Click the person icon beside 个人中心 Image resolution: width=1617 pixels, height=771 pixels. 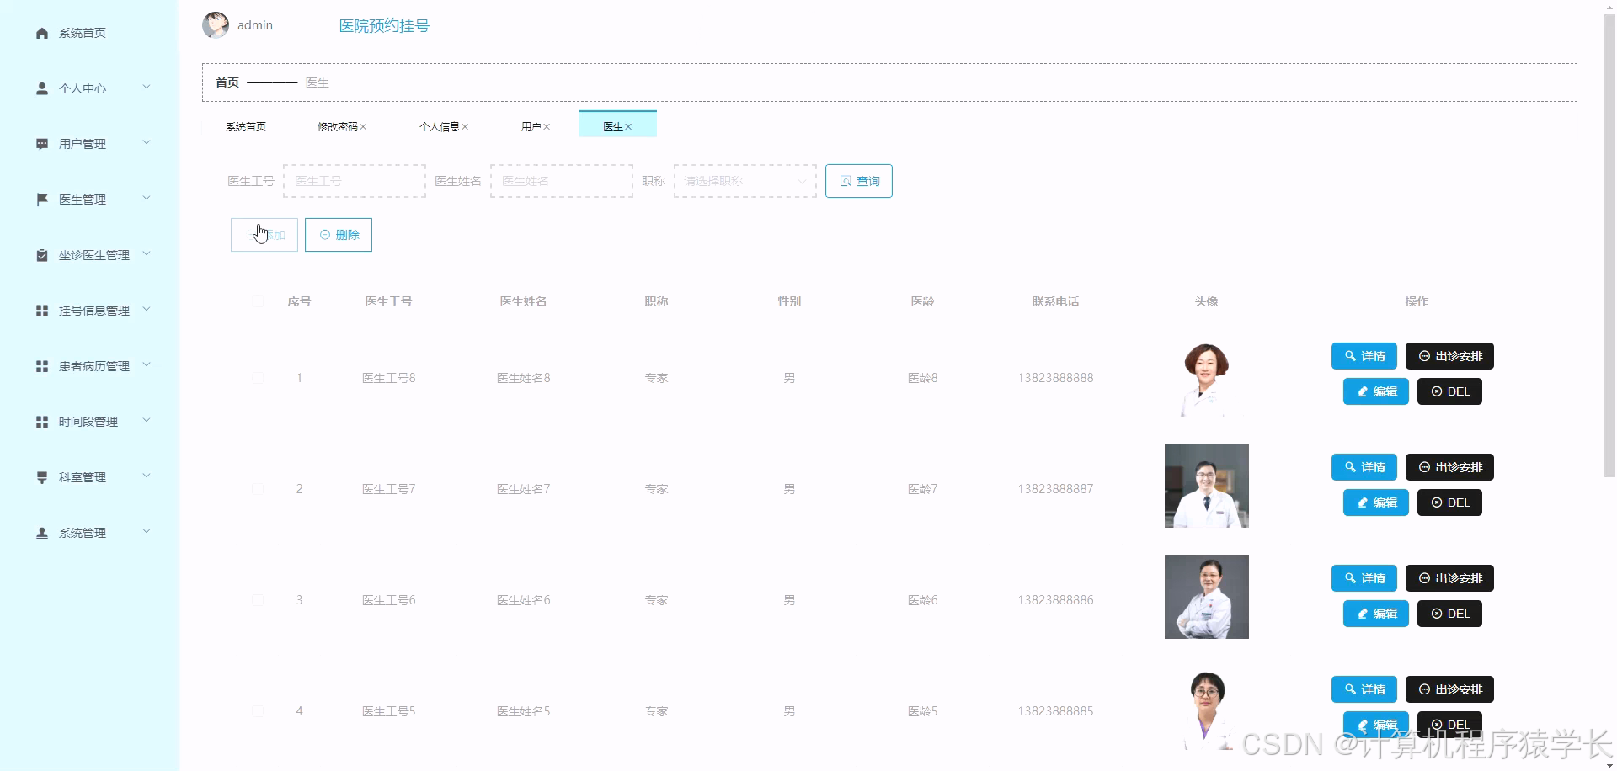[x=42, y=88]
